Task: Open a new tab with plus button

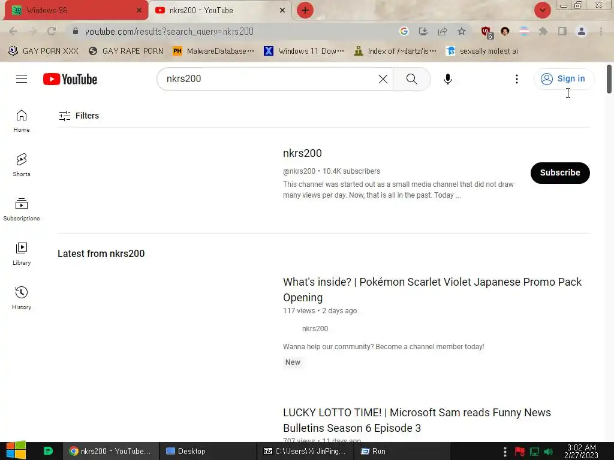Action: (x=305, y=10)
